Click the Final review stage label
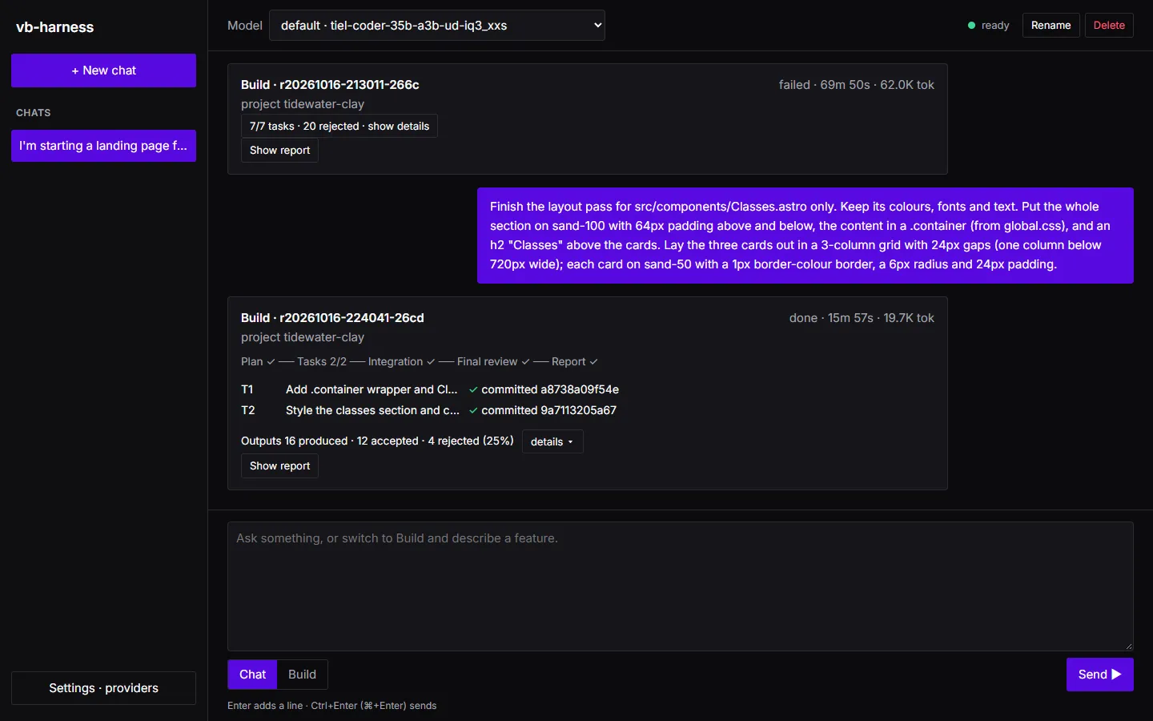1153x721 pixels. coord(487,362)
